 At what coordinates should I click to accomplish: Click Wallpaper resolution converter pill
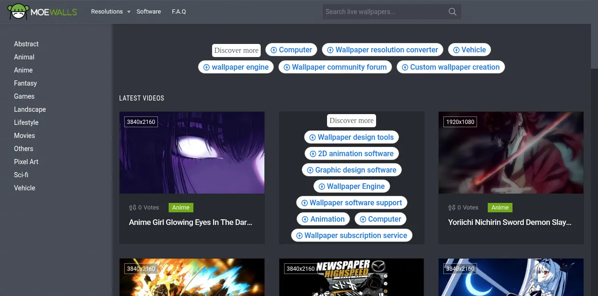click(x=382, y=50)
